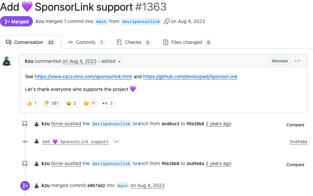Open the comment's three-dot options menu

[x=298, y=61]
